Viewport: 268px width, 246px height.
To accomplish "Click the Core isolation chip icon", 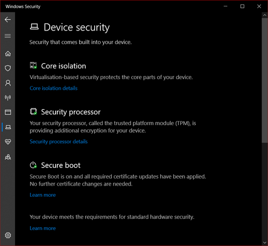I will point(33,65).
